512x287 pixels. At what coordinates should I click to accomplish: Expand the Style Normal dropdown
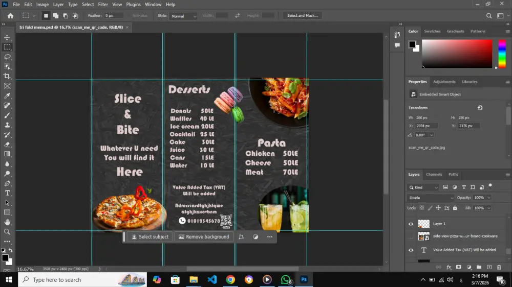(x=184, y=16)
